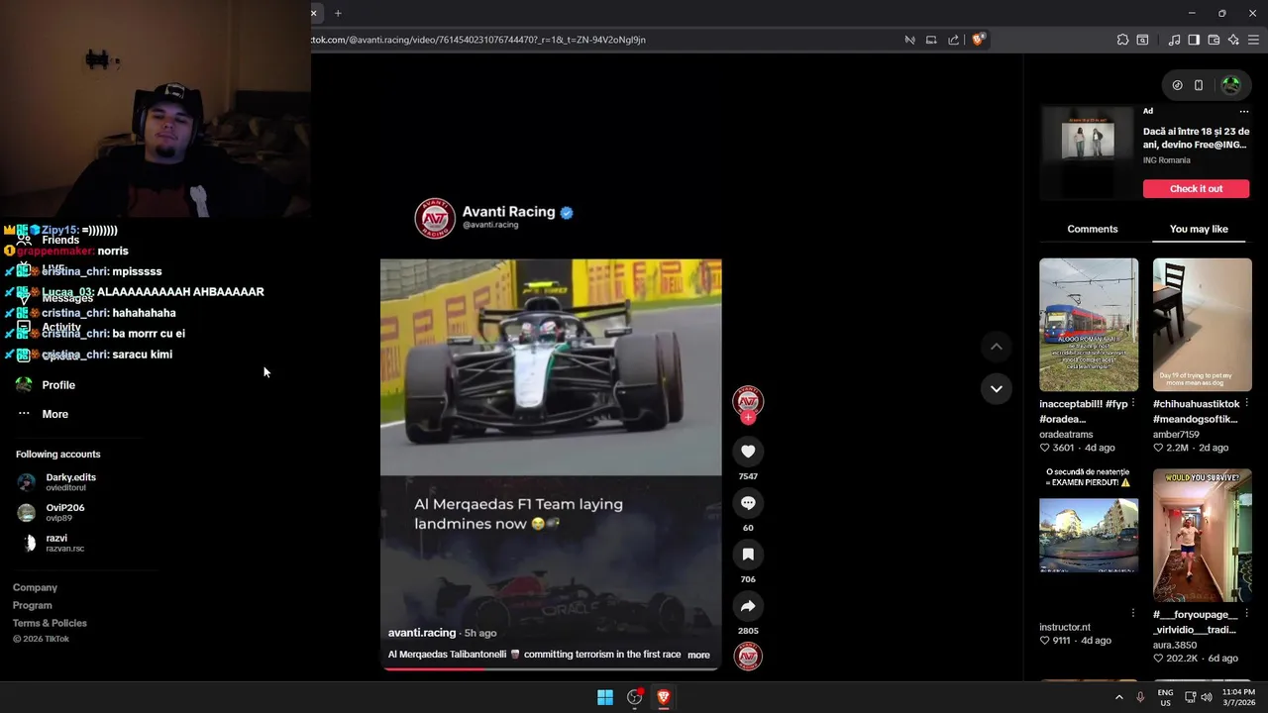Like the Avanti Racing video
Viewport: 1268px width, 713px height.
pyautogui.click(x=748, y=452)
